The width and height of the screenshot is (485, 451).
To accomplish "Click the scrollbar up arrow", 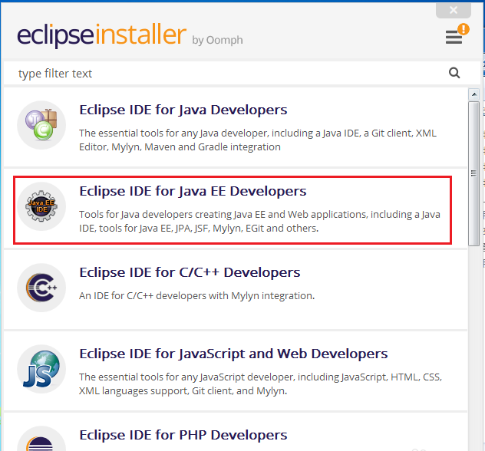I will (x=473, y=94).
